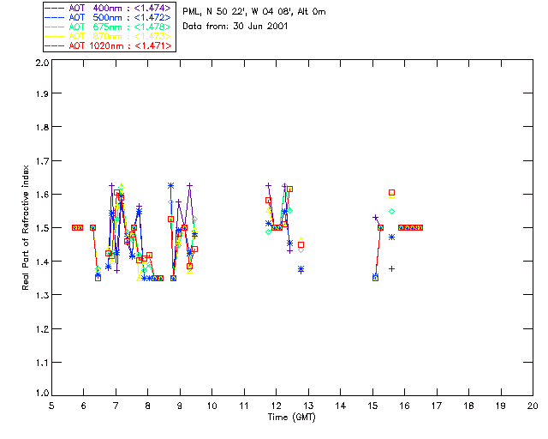
Task: Click the y-axis tick label 1.5
Action: [41, 228]
